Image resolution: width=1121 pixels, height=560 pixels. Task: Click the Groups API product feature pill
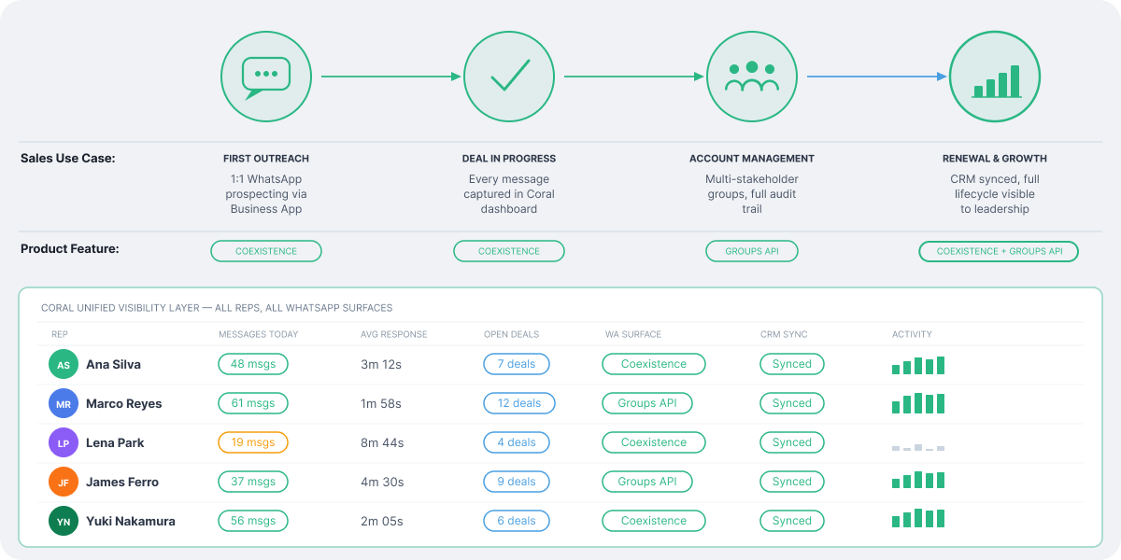[752, 251]
